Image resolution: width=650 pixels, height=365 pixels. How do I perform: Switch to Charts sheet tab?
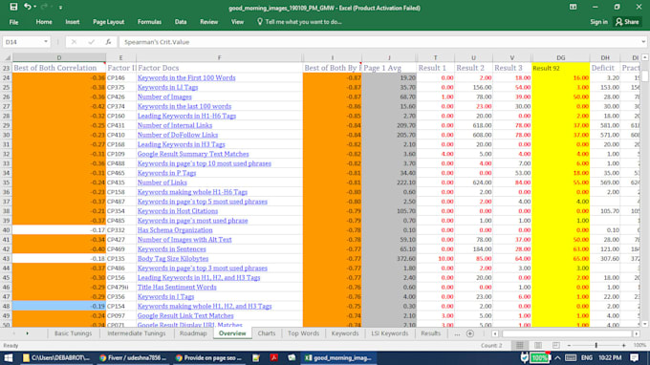point(267,333)
